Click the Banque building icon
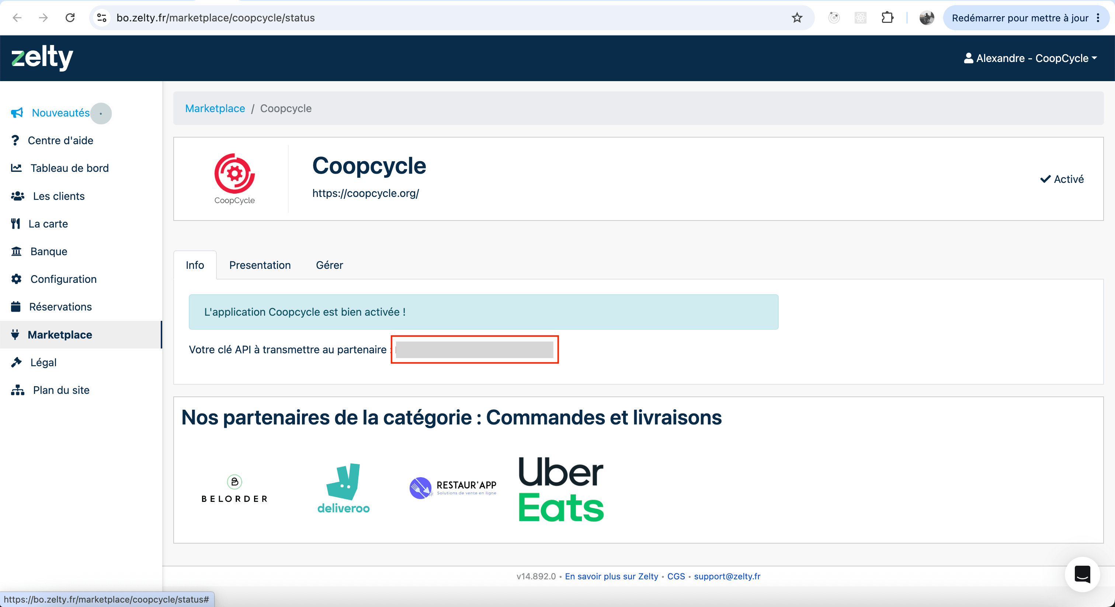This screenshot has height=607, width=1115. 17,252
